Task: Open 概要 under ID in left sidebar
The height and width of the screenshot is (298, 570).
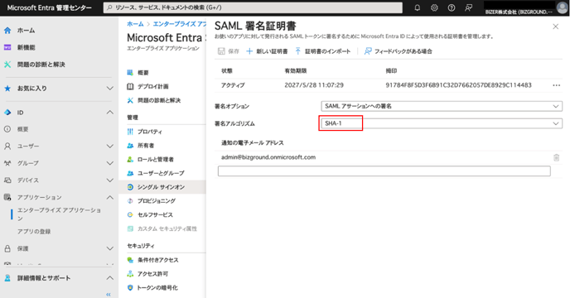Action: (x=23, y=129)
